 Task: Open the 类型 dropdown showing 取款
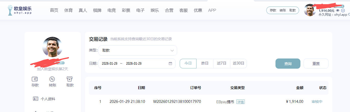pyautogui.click(x=138, y=50)
